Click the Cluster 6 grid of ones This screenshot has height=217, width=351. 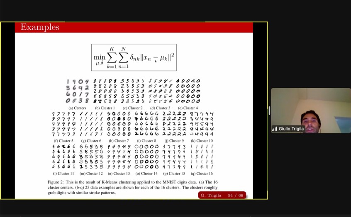coord(91,124)
